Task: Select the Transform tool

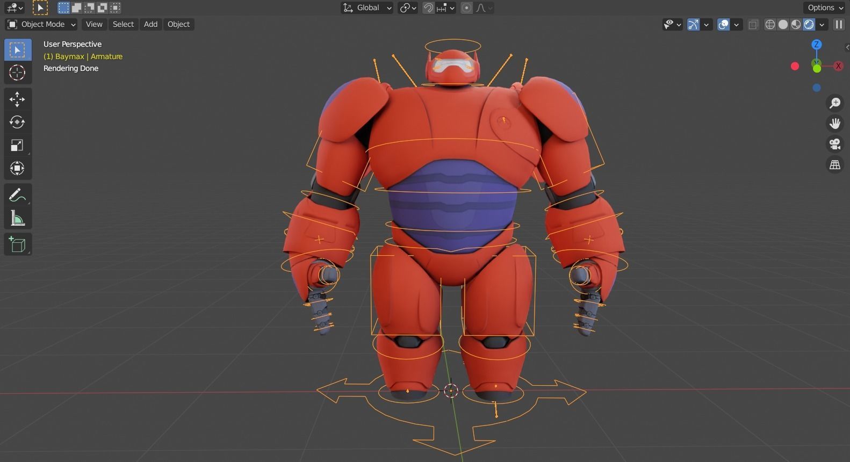Action: click(x=18, y=168)
